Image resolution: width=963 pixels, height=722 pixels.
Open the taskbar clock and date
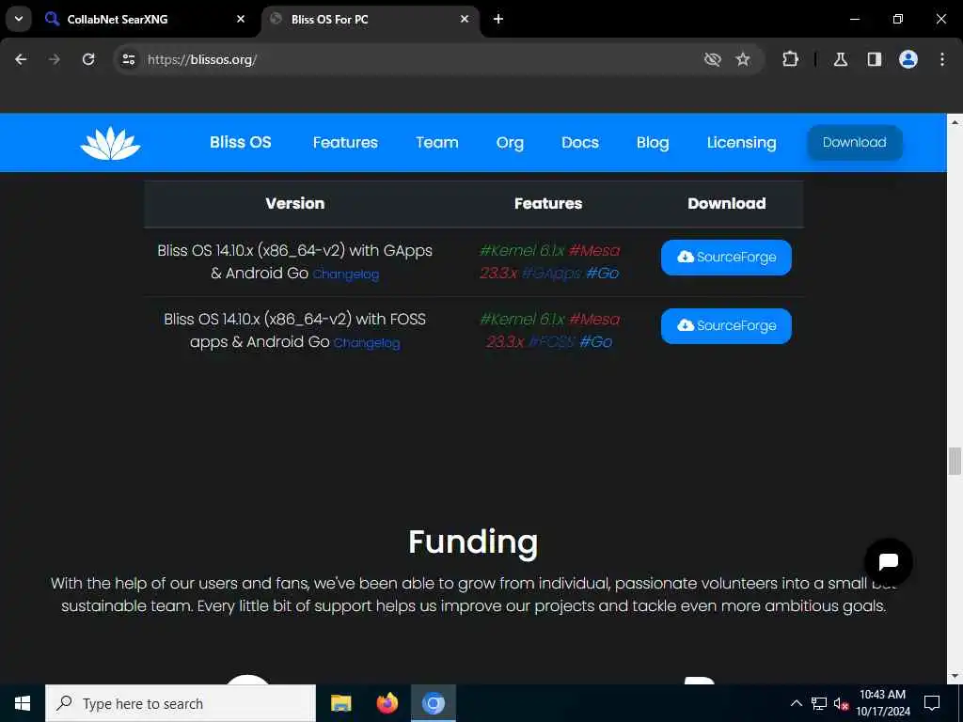click(x=882, y=703)
